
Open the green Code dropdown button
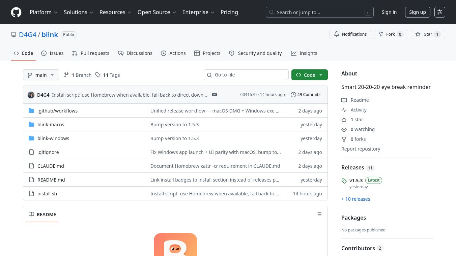pos(310,75)
